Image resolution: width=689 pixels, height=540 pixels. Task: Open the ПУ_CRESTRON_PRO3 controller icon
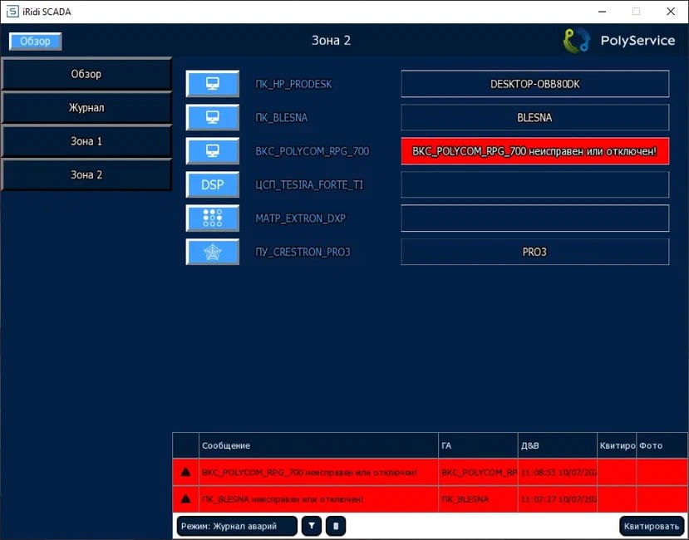212,252
